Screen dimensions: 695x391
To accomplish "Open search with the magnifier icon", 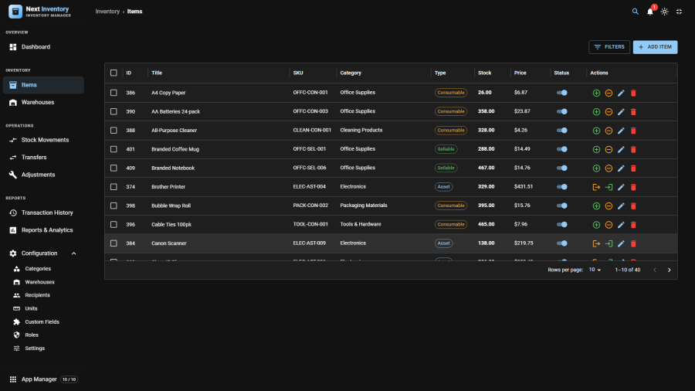I will pos(636,12).
